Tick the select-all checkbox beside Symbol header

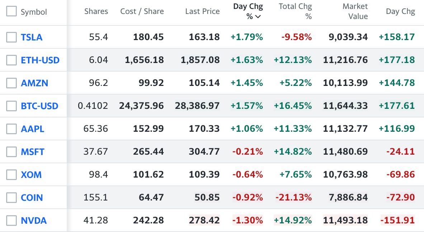click(x=11, y=11)
